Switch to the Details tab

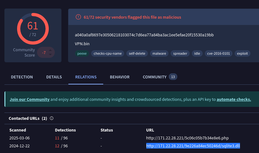[x=54, y=77]
